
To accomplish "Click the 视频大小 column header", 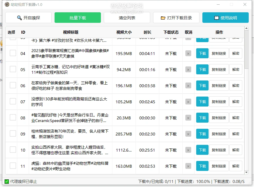I will coord(124,32).
